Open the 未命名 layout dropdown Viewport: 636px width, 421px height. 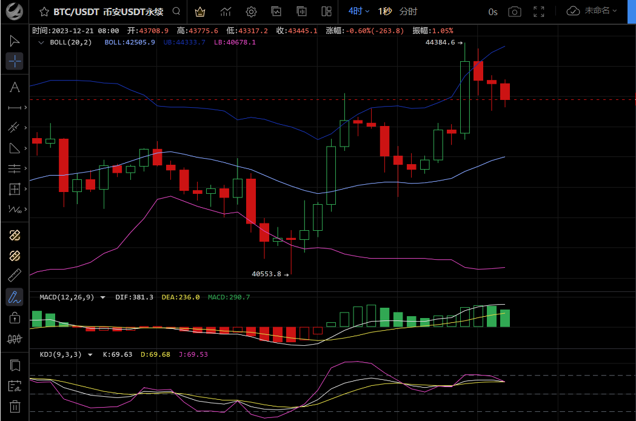[601, 11]
